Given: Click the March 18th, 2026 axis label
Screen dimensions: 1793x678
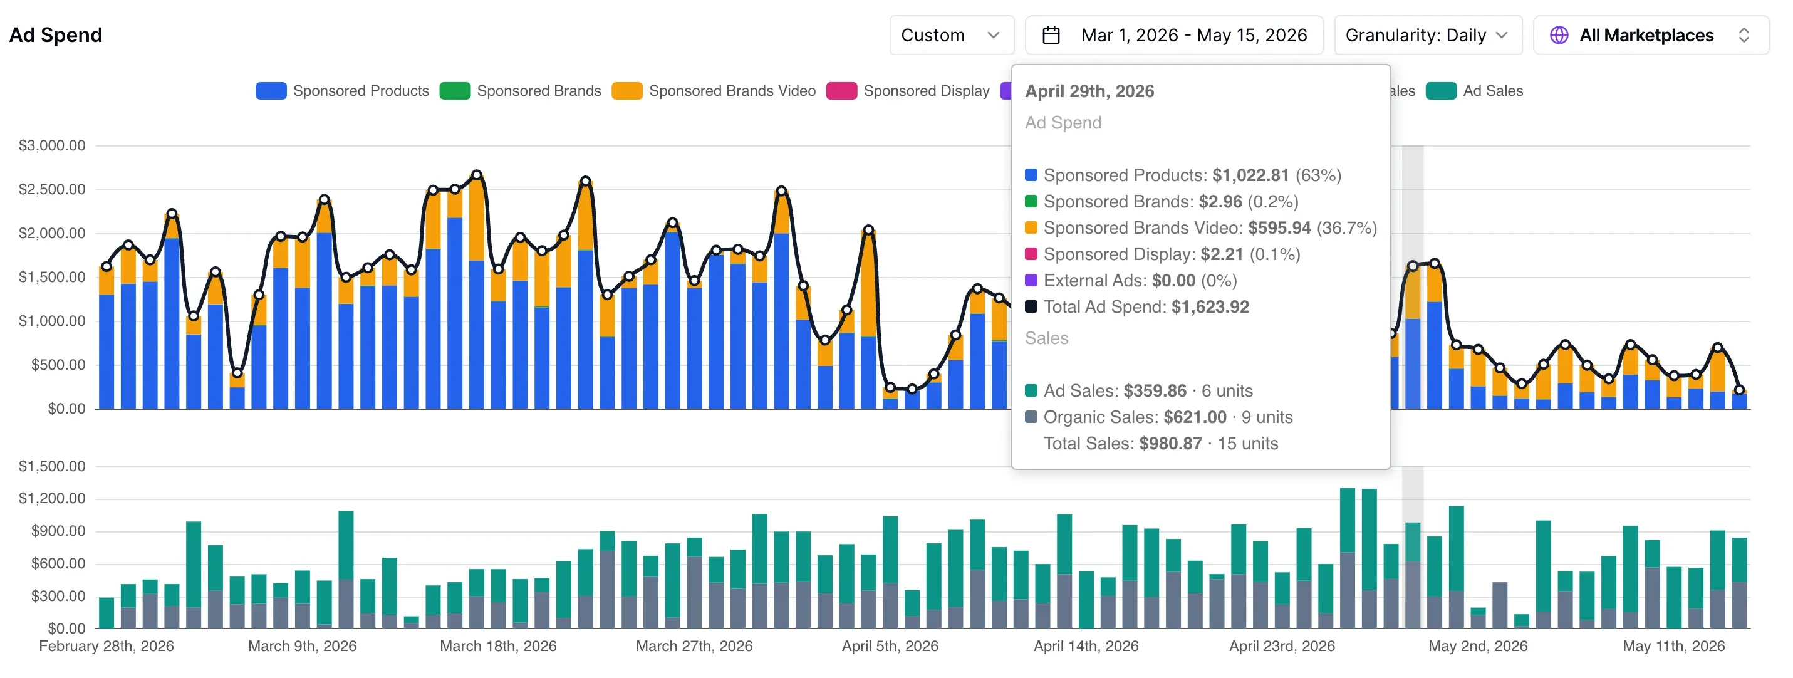Looking at the screenshot, I should click(498, 647).
